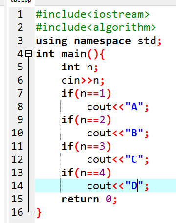Screen dimensions: 176x223
Task: Click the if(n==1) condition
Action: [x=86, y=93]
